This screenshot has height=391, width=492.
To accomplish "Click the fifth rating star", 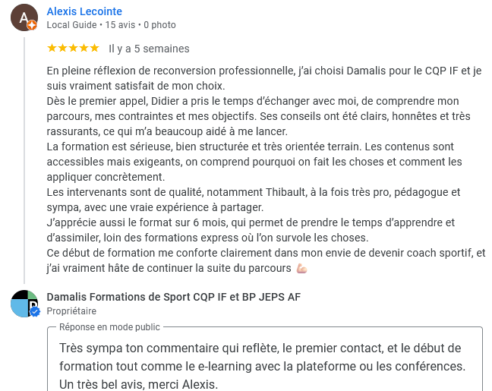I will pos(94,48).
